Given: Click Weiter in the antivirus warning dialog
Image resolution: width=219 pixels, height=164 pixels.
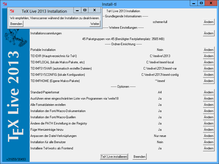Looking at the screenshot, I should [x=95, y=24].
